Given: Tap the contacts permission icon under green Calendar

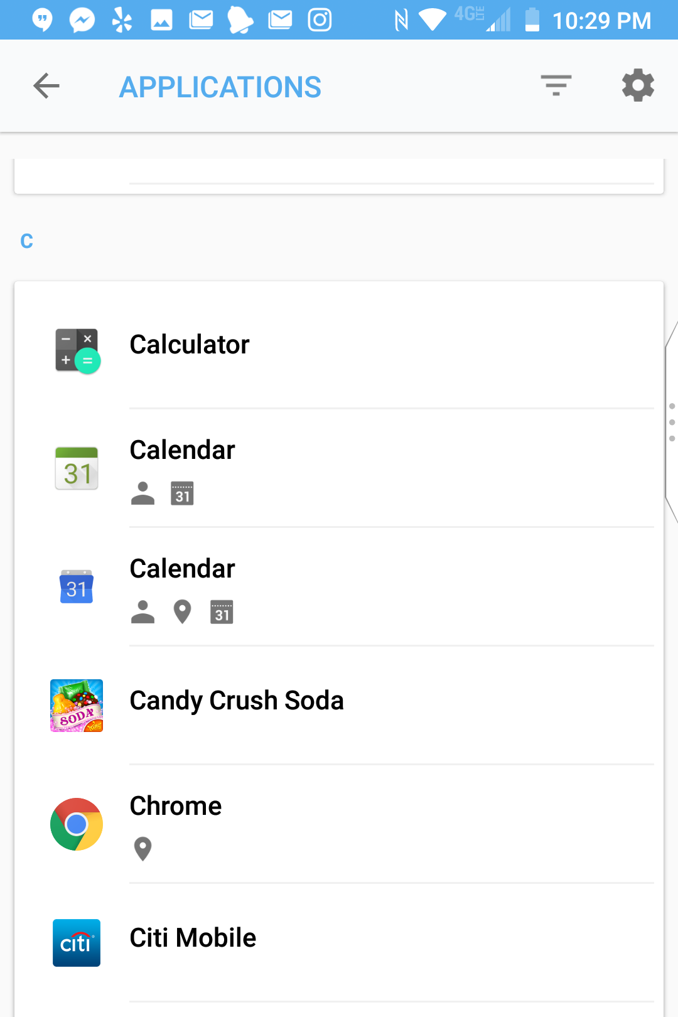Looking at the screenshot, I should tap(143, 493).
